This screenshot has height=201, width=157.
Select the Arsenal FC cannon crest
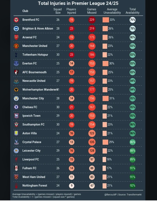click(x=16, y=37)
